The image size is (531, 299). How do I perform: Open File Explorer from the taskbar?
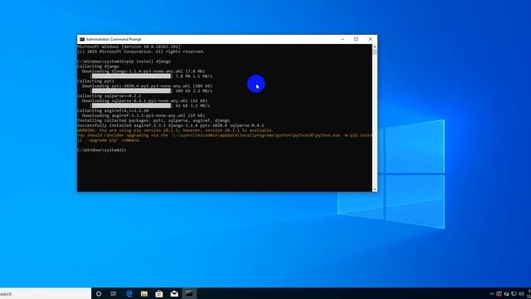(144, 293)
